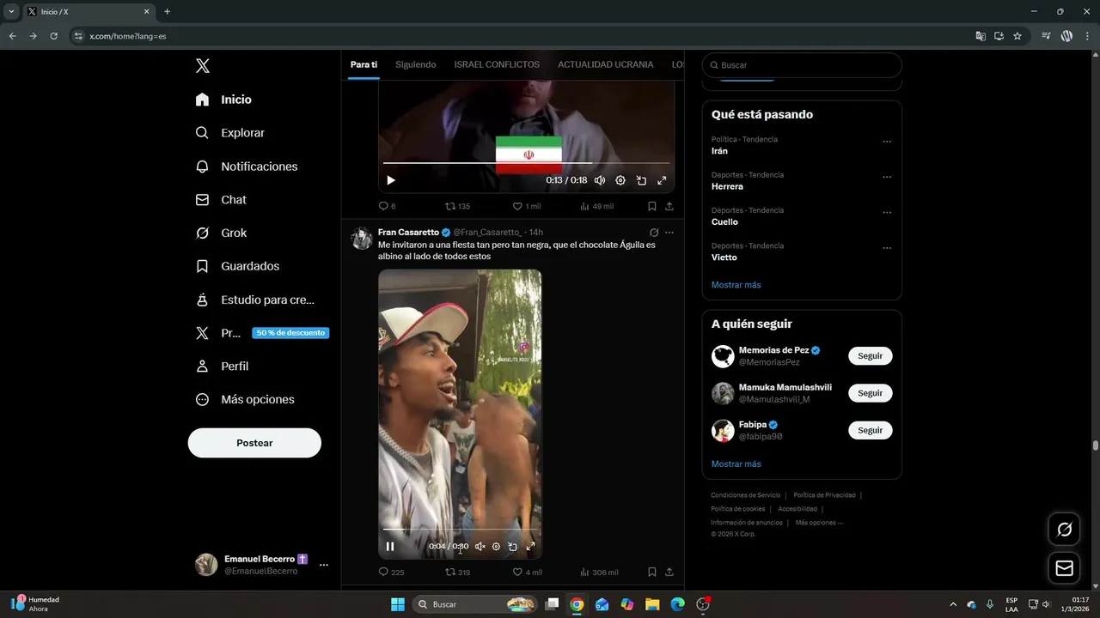Image resolution: width=1100 pixels, height=618 pixels.
Task: Open Windows Start menu
Action: [398, 604]
